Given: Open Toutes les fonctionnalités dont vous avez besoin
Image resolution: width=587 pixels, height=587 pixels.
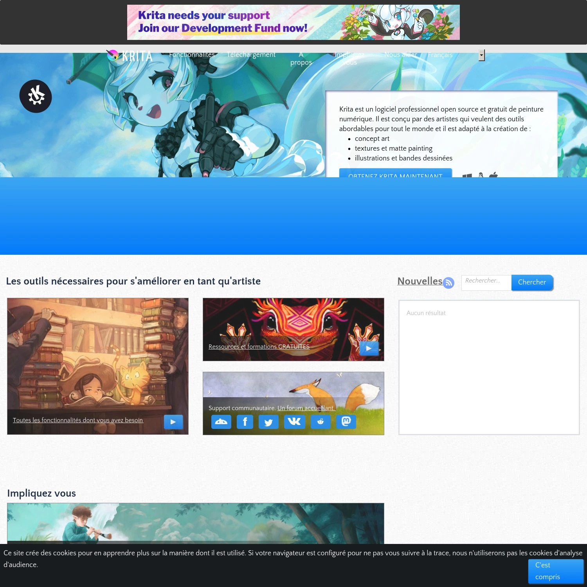Looking at the screenshot, I should tap(78, 420).
